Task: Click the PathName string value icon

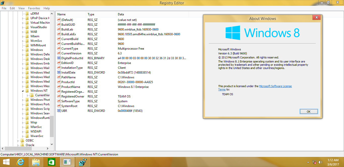Action: [59, 77]
